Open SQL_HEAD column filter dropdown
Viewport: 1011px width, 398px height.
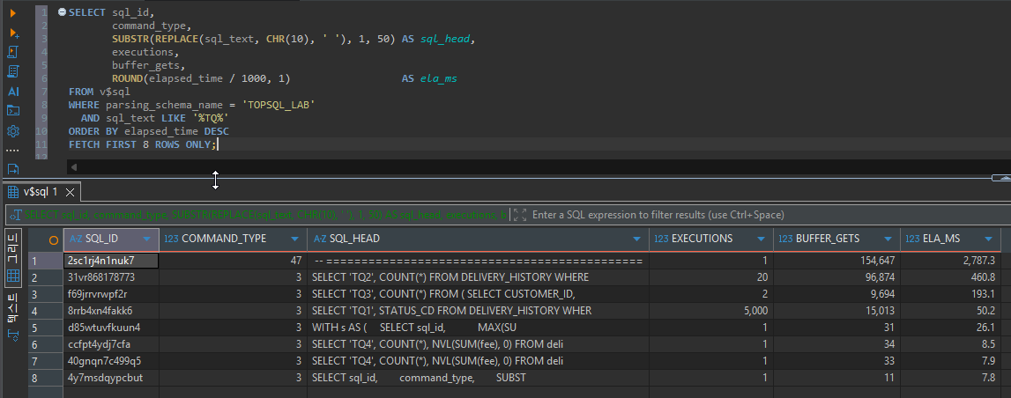(x=636, y=239)
